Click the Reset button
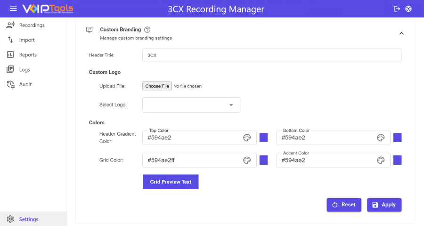The height and width of the screenshot is (226, 424). click(x=344, y=205)
